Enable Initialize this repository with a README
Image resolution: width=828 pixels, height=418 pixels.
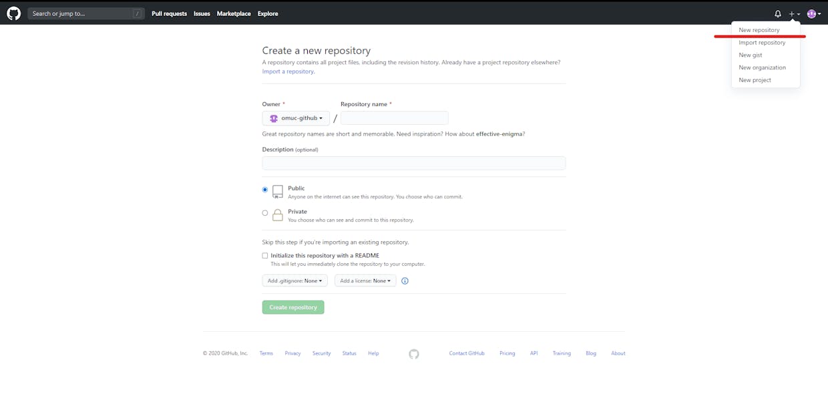tap(265, 256)
